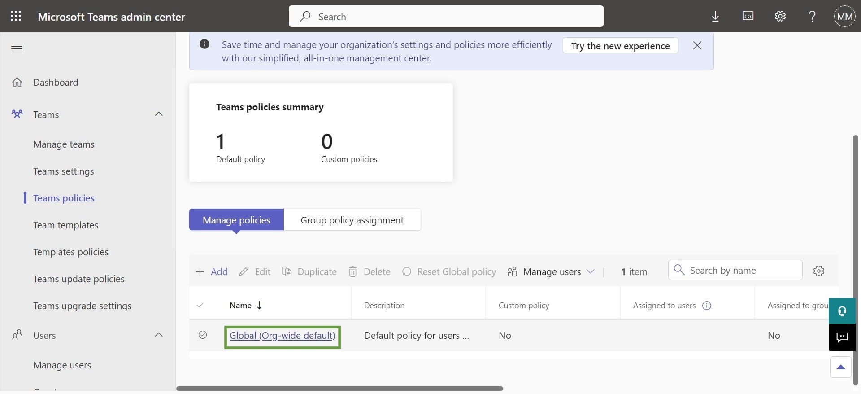Collapse the Teams navigation section chevron
Viewport: 861px width, 394px height.
tap(159, 114)
